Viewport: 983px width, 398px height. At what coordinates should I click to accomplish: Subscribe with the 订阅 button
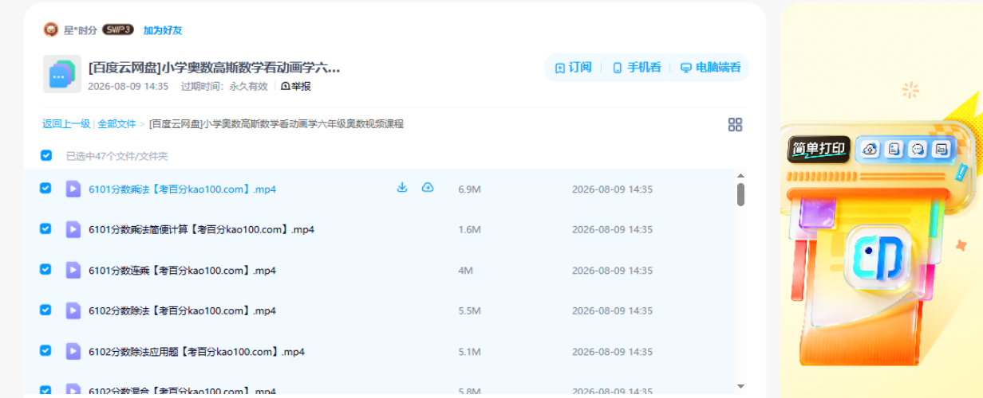573,68
